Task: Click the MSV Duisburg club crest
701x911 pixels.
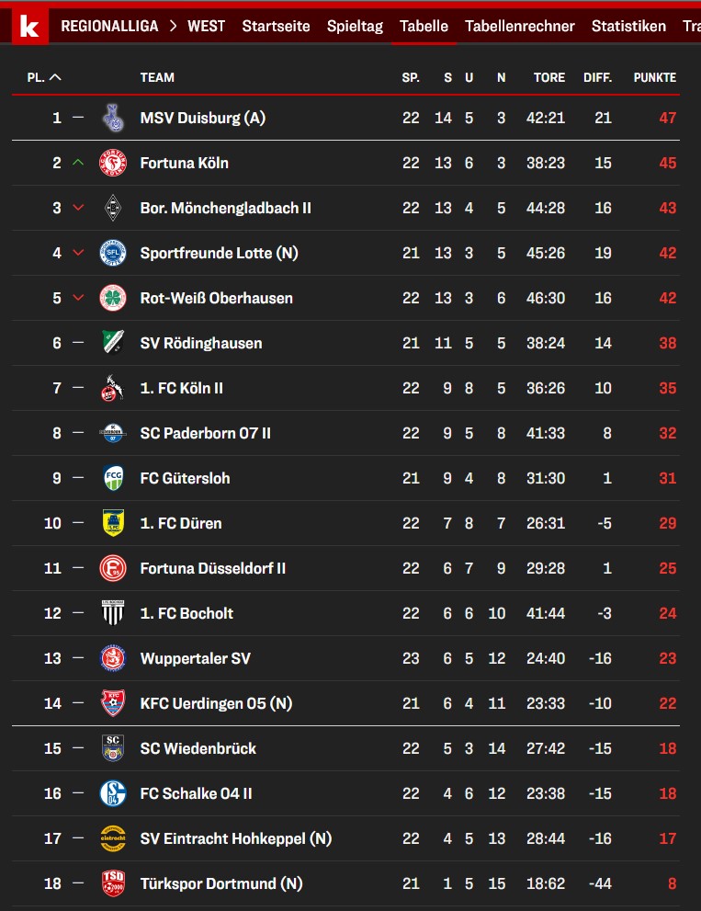Action: pos(113,118)
